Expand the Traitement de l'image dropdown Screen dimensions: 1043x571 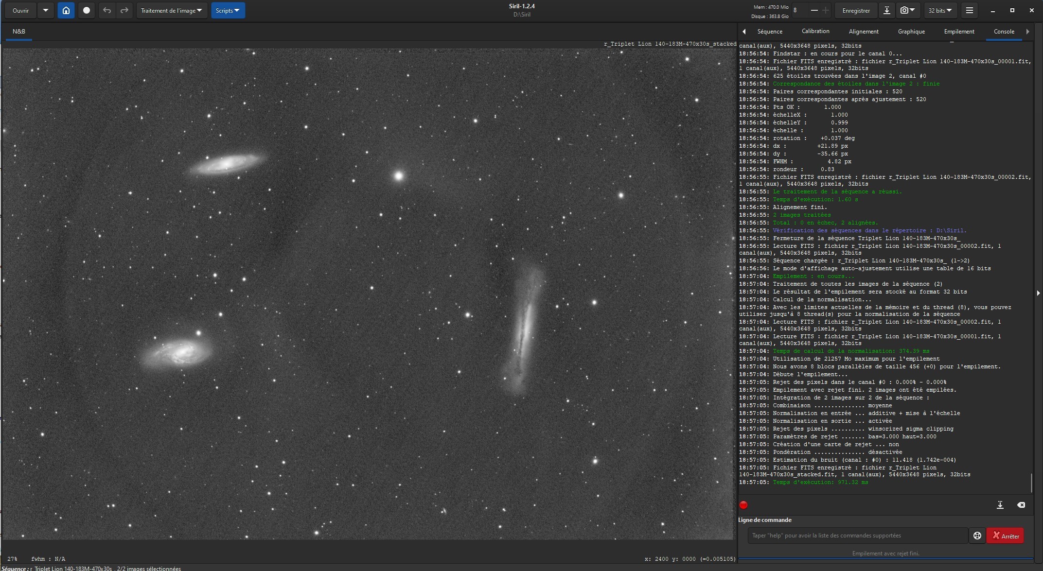pyautogui.click(x=172, y=10)
